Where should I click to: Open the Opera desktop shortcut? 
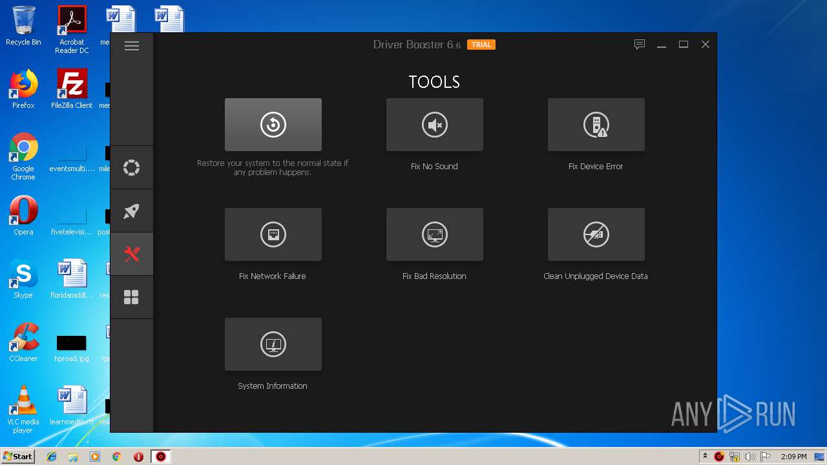click(23, 216)
